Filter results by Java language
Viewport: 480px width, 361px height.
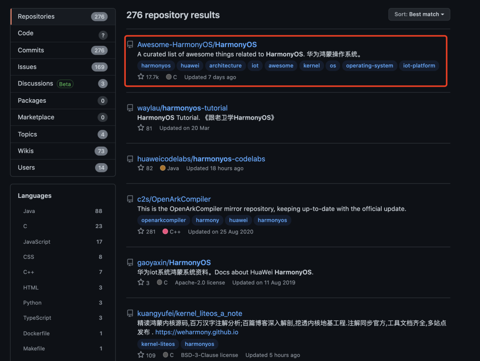point(63,211)
